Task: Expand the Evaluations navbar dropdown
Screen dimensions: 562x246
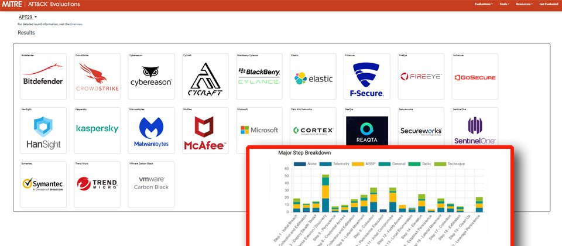Action: point(484,4)
